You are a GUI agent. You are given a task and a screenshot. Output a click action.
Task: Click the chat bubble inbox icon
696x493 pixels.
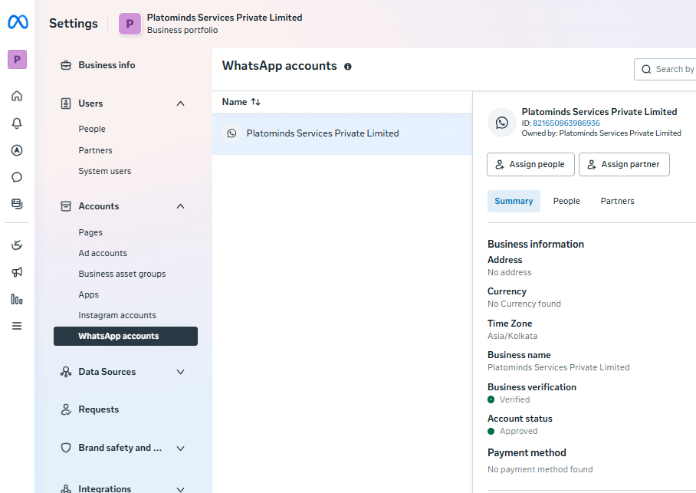click(17, 177)
